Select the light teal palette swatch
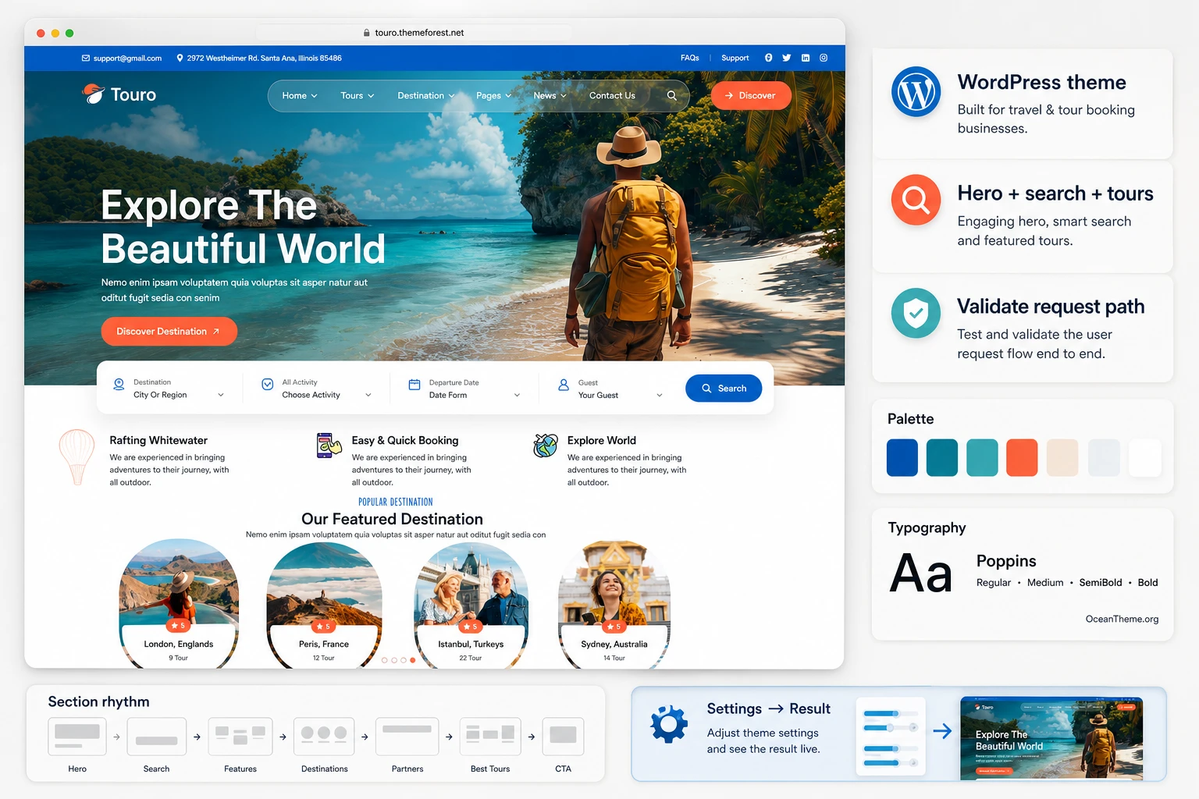 coord(982,457)
